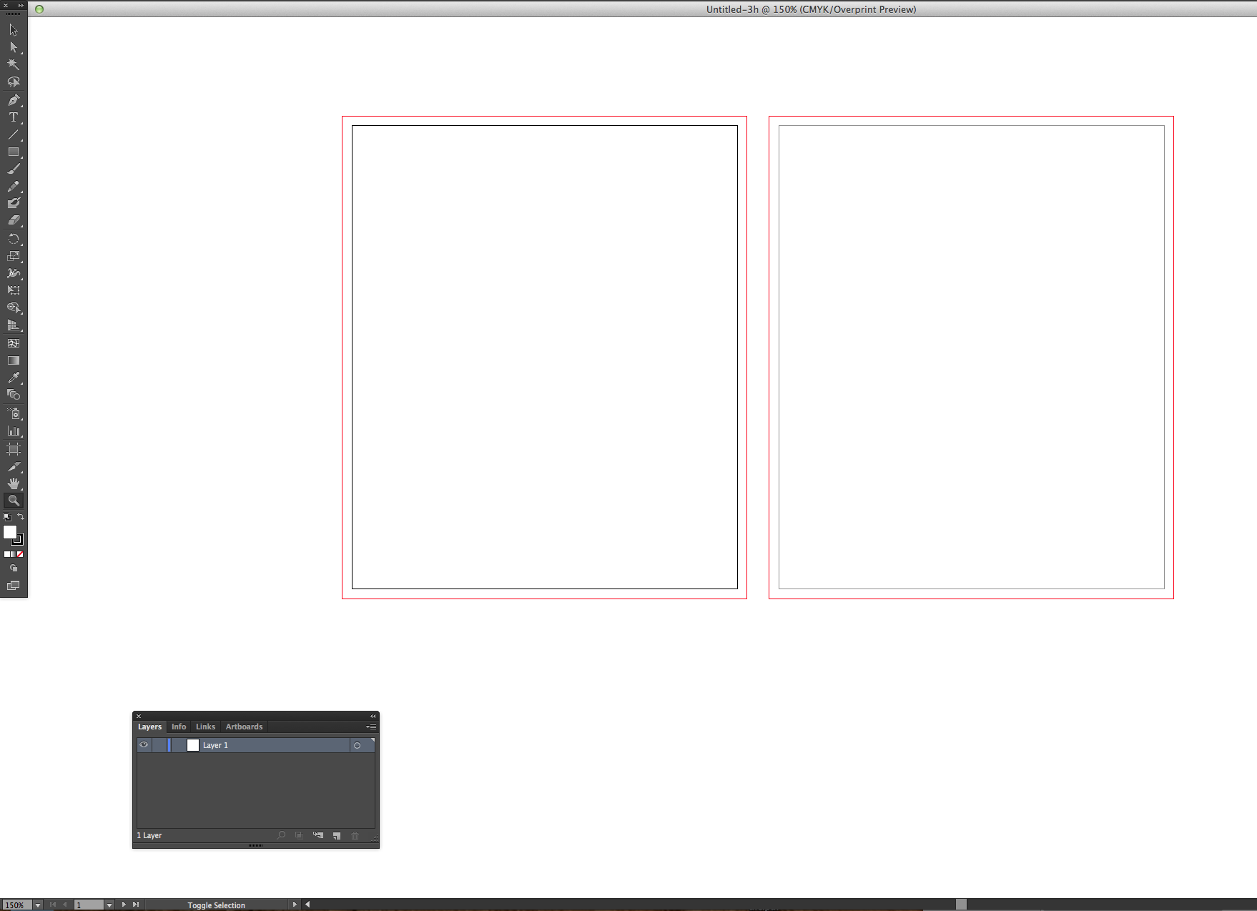Viewport: 1257px width, 911px height.
Task: Click Make/Release Clipping Mask button
Action: [x=299, y=835]
